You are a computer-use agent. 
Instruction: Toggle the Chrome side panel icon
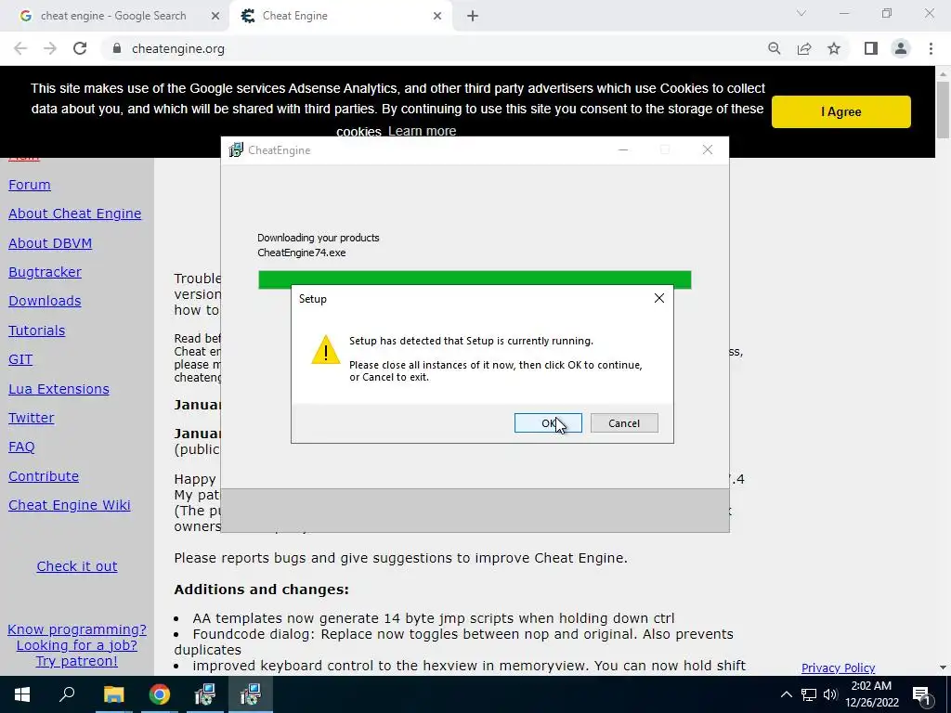pos(871,48)
